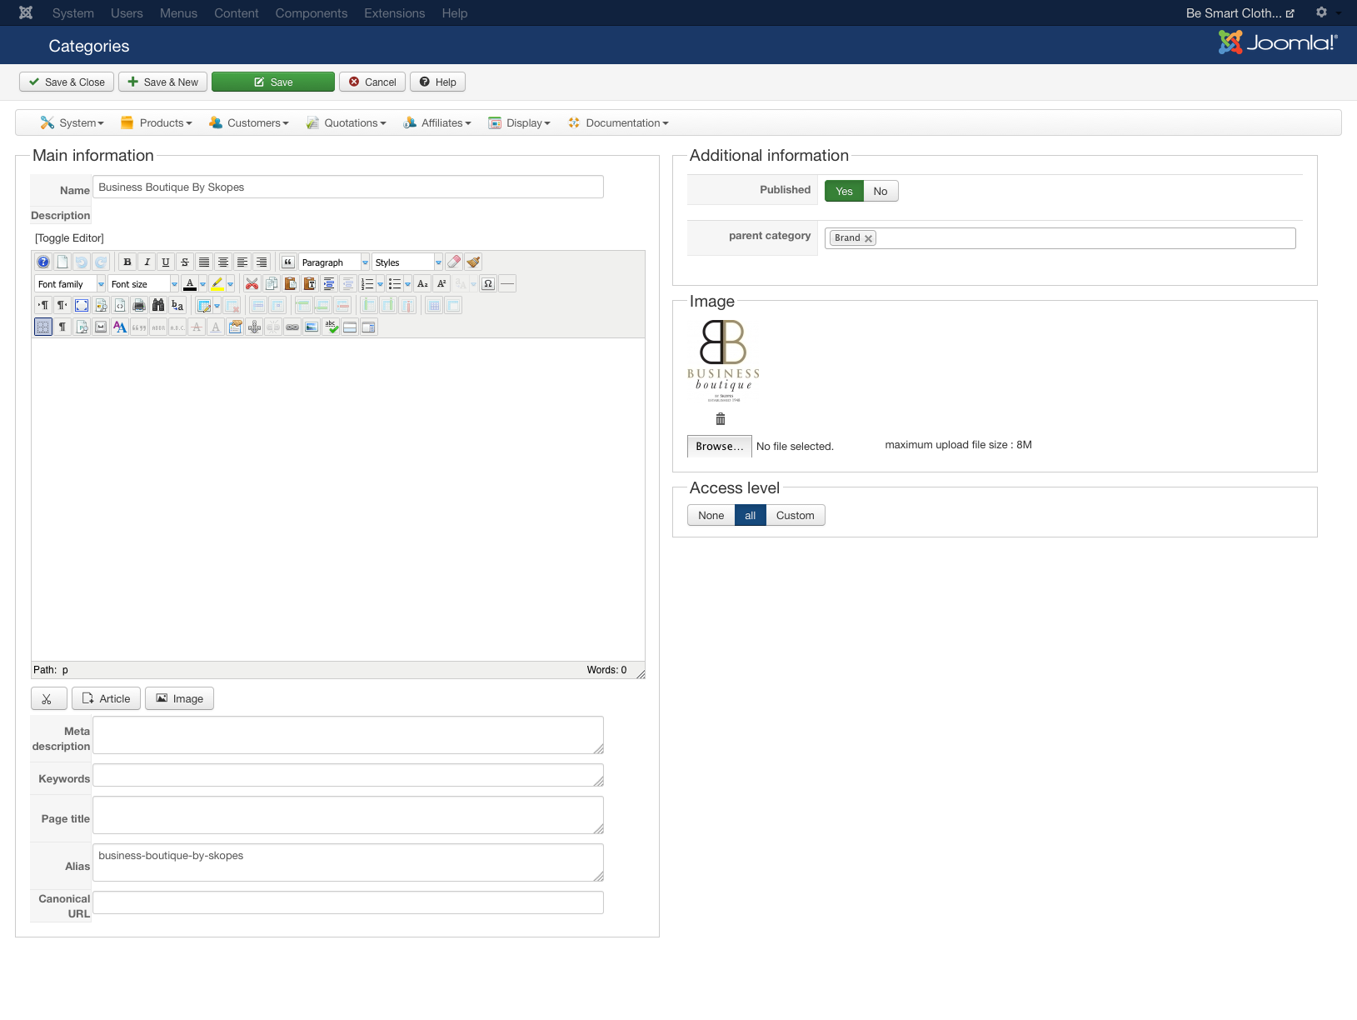Screen dimensions: 1357x1020
Task: Open the Content menu in top bar
Action: pos(237,13)
